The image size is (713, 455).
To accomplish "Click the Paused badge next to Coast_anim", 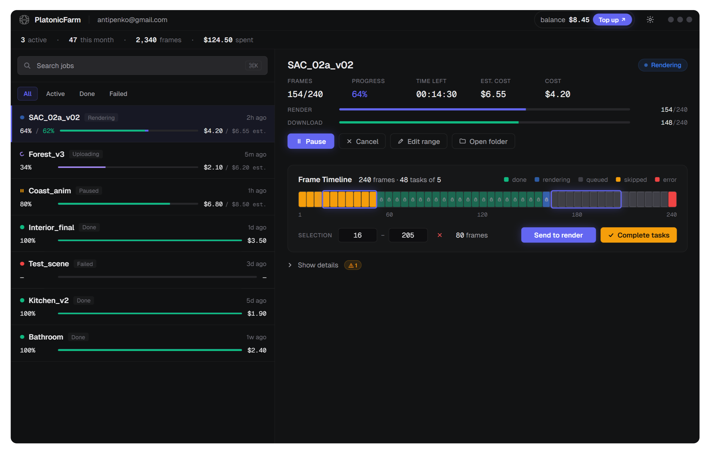I will click(x=89, y=191).
